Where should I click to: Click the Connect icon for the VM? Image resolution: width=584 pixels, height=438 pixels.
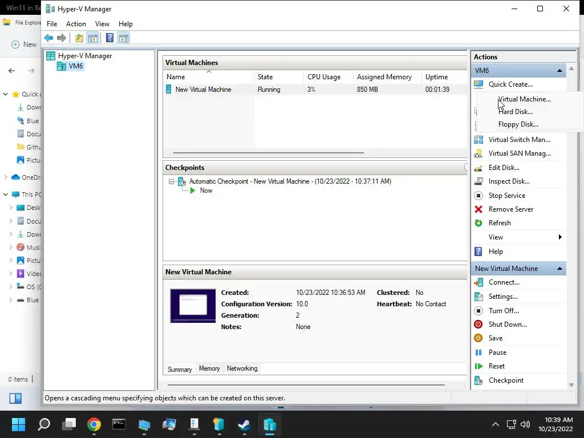tap(478, 282)
